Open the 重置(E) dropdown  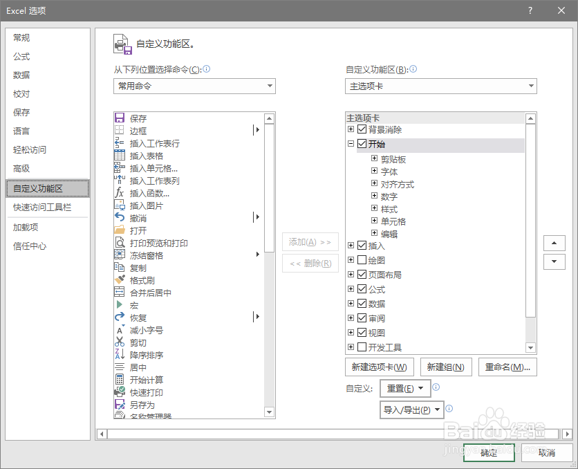tap(405, 388)
